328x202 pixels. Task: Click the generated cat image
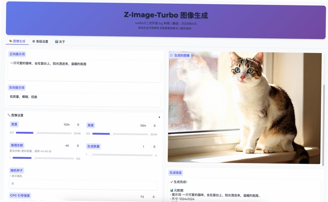pyautogui.click(x=244, y=108)
